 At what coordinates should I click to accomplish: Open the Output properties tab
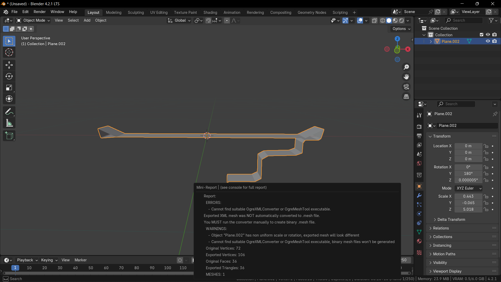(419, 136)
